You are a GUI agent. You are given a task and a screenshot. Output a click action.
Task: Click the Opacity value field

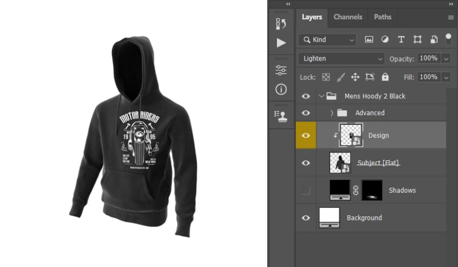429,59
